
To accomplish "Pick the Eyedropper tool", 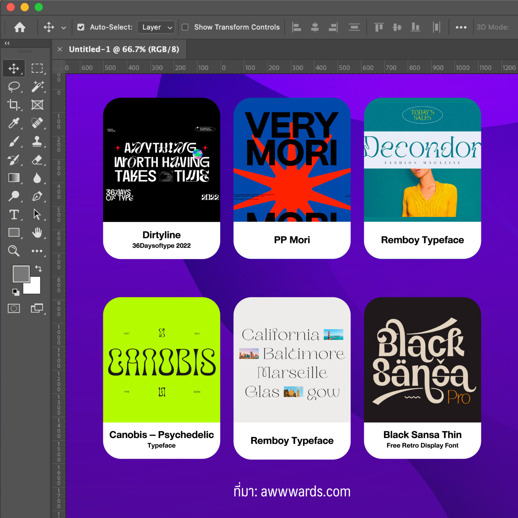I will tap(14, 123).
